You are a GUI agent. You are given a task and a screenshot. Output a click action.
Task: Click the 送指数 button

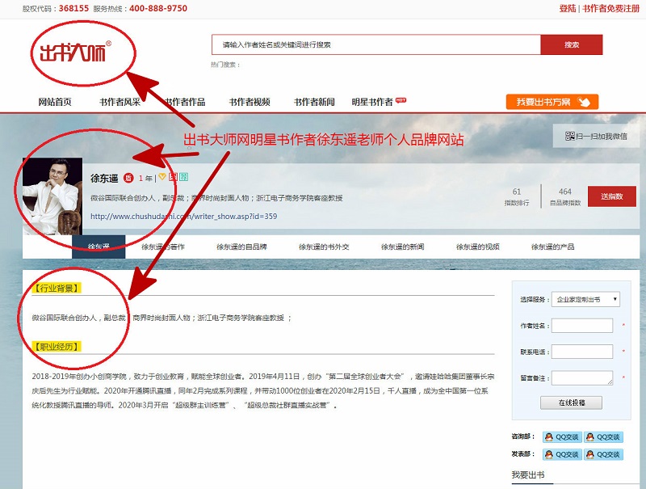[611, 196]
